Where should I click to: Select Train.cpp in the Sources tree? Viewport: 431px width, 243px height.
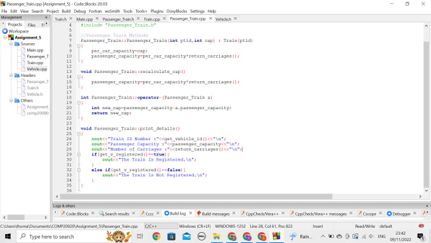coord(35,63)
